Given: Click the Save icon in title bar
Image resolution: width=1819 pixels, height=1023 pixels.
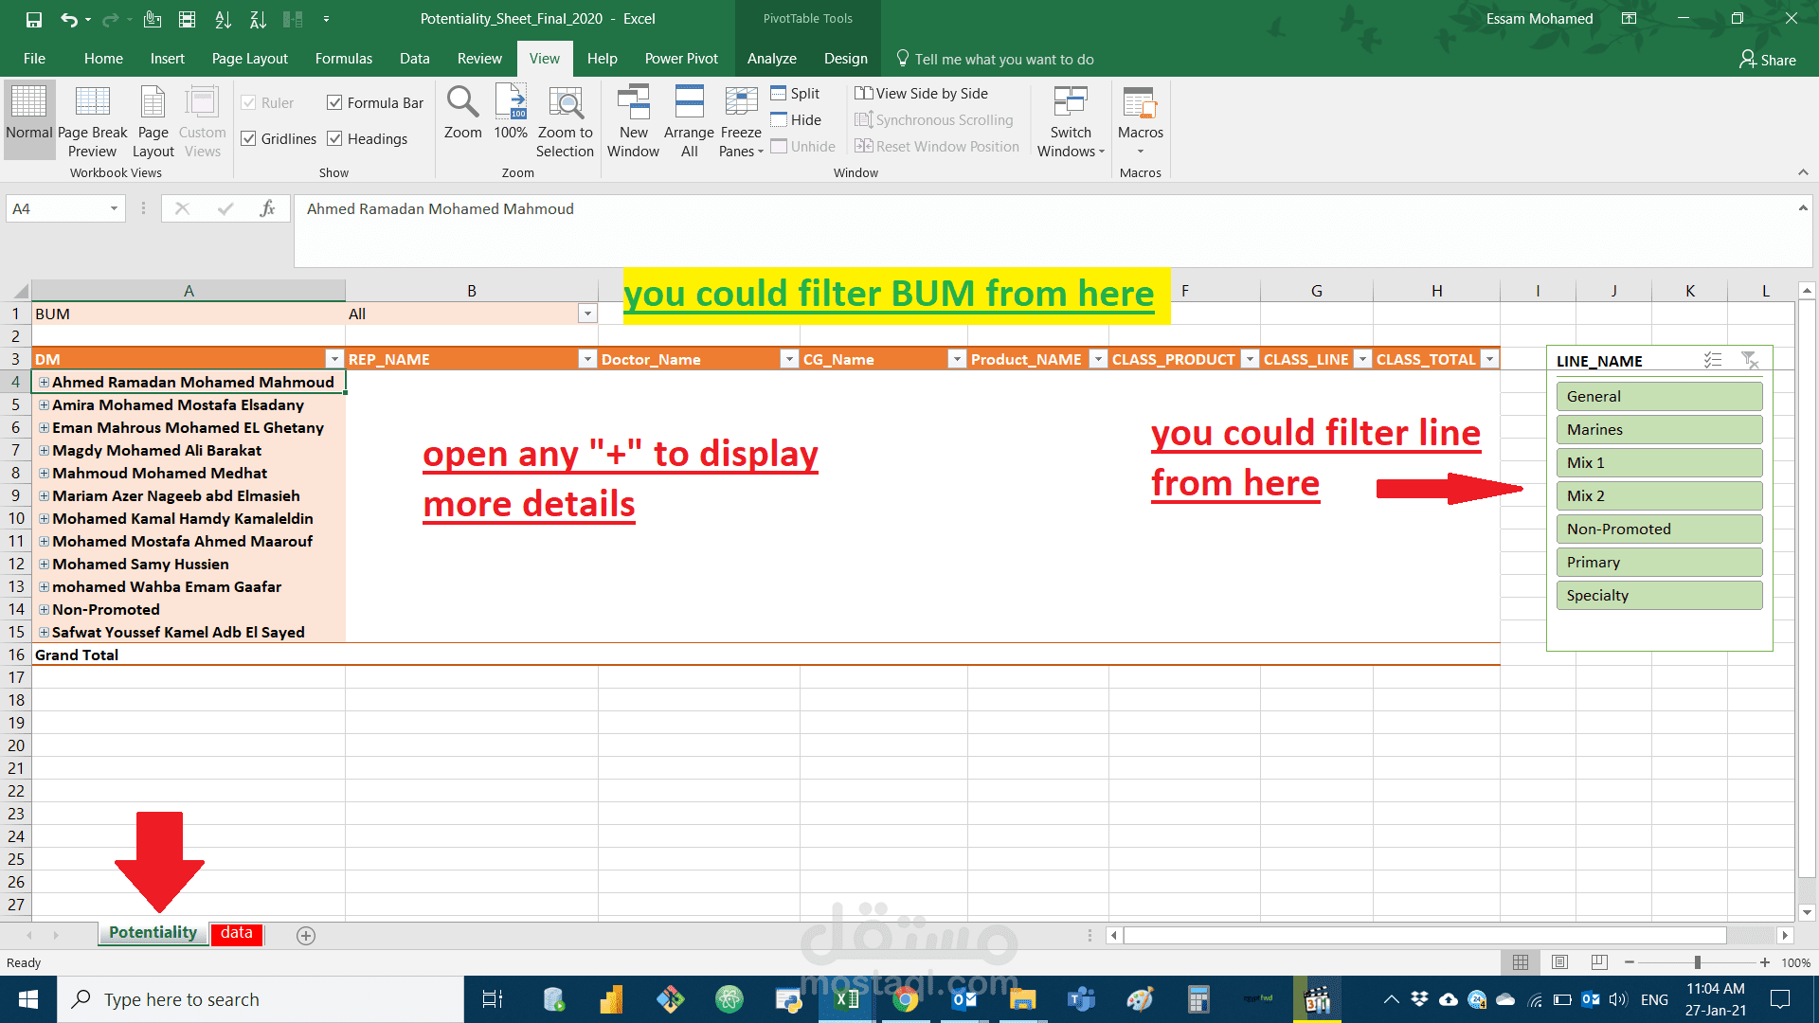Looking at the screenshot, I should click(x=34, y=19).
